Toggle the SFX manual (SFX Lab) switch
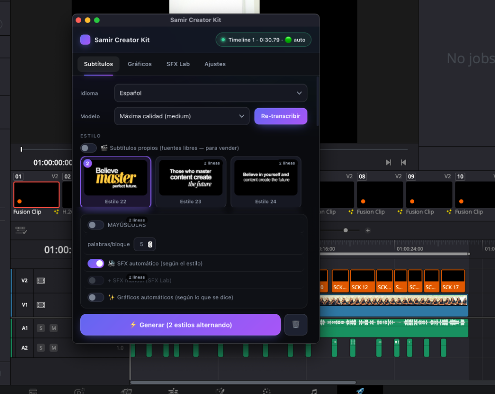Viewport: 495px width, 394px height. (x=96, y=280)
